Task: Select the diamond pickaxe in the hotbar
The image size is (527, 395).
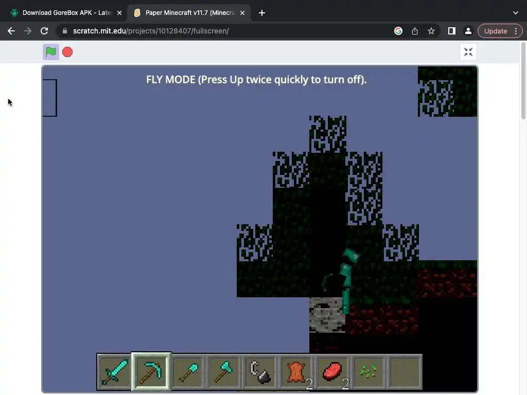Action: pyautogui.click(x=151, y=371)
